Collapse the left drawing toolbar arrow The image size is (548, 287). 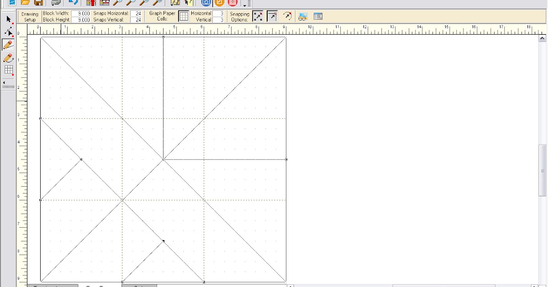[4, 82]
